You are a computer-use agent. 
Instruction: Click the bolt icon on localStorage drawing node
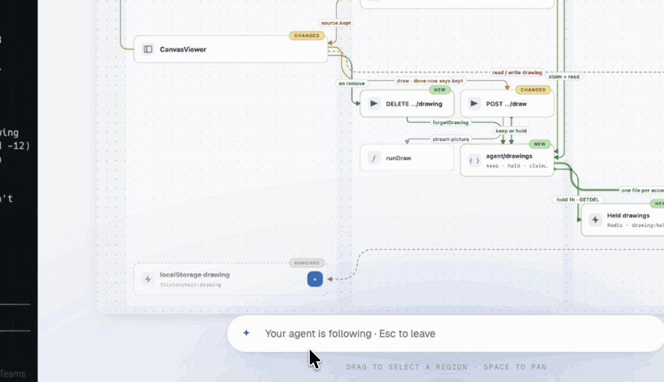(x=148, y=279)
